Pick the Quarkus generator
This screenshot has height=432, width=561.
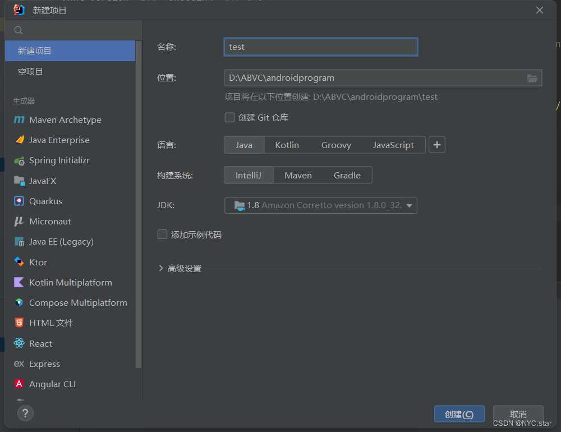pos(45,201)
